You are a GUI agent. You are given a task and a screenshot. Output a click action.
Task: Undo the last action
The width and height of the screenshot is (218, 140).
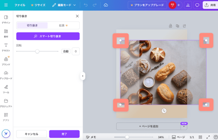pyautogui.click(x=86, y=5)
